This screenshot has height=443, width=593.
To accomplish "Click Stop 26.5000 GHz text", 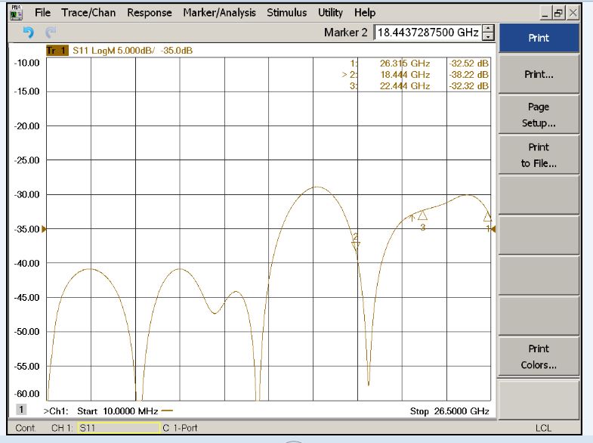I will pos(449,411).
